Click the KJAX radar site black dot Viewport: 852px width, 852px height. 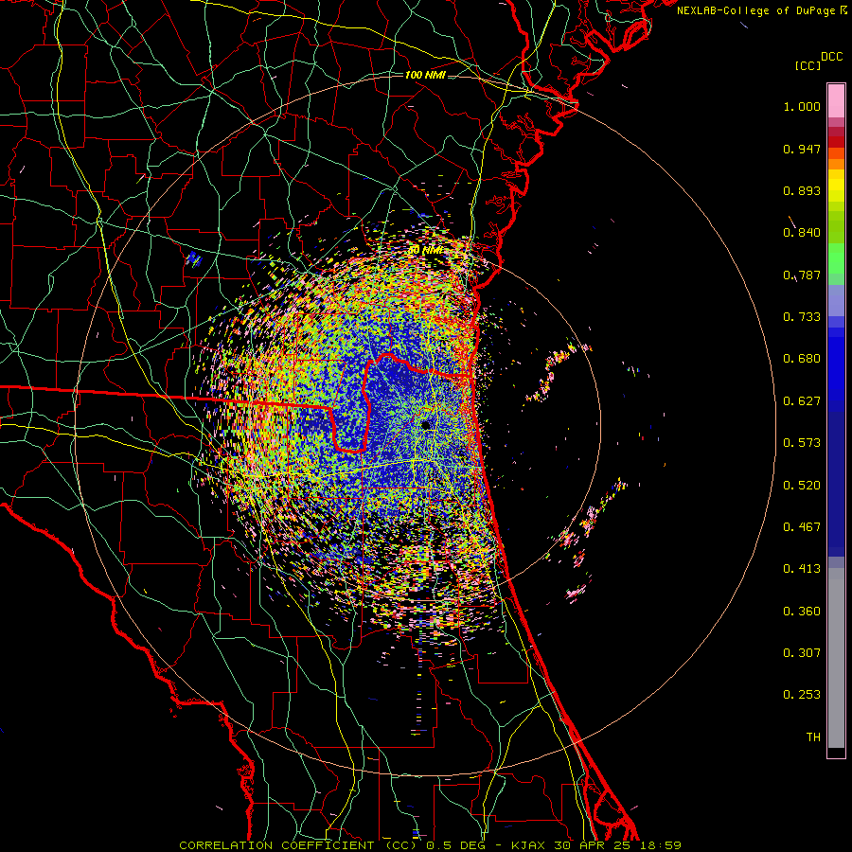pos(426,424)
